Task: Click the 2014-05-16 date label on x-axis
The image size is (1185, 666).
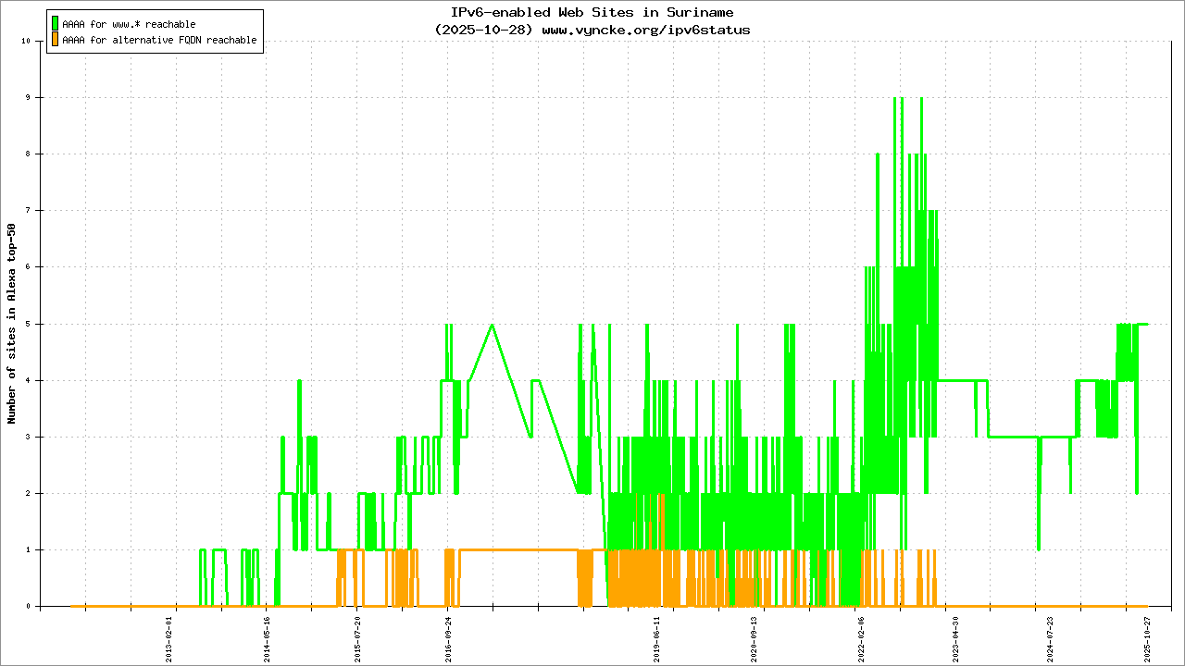Action: (268, 639)
